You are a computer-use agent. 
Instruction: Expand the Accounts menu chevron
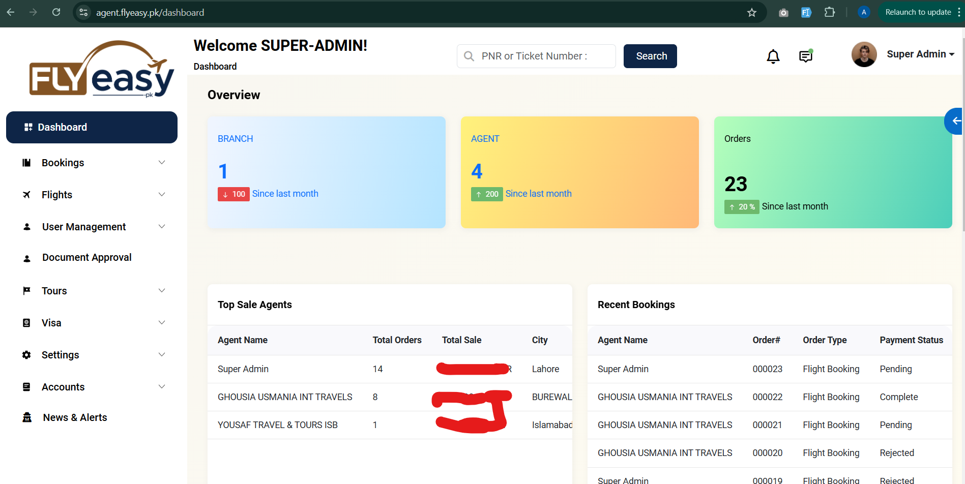(x=162, y=386)
